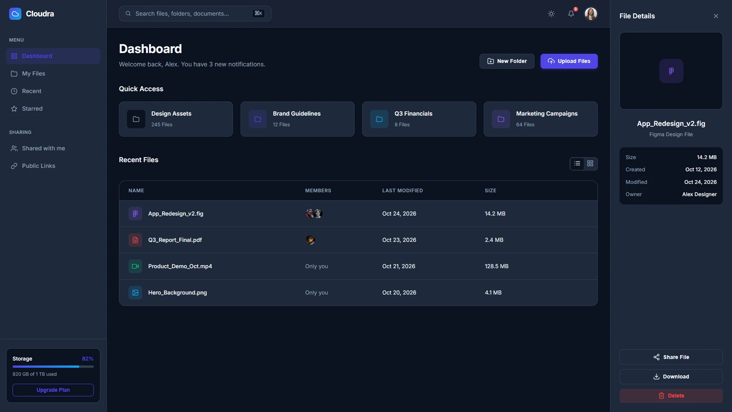Close the File Details panel
Viewport: 732px width, 412px height.
[x=716, y=16]
